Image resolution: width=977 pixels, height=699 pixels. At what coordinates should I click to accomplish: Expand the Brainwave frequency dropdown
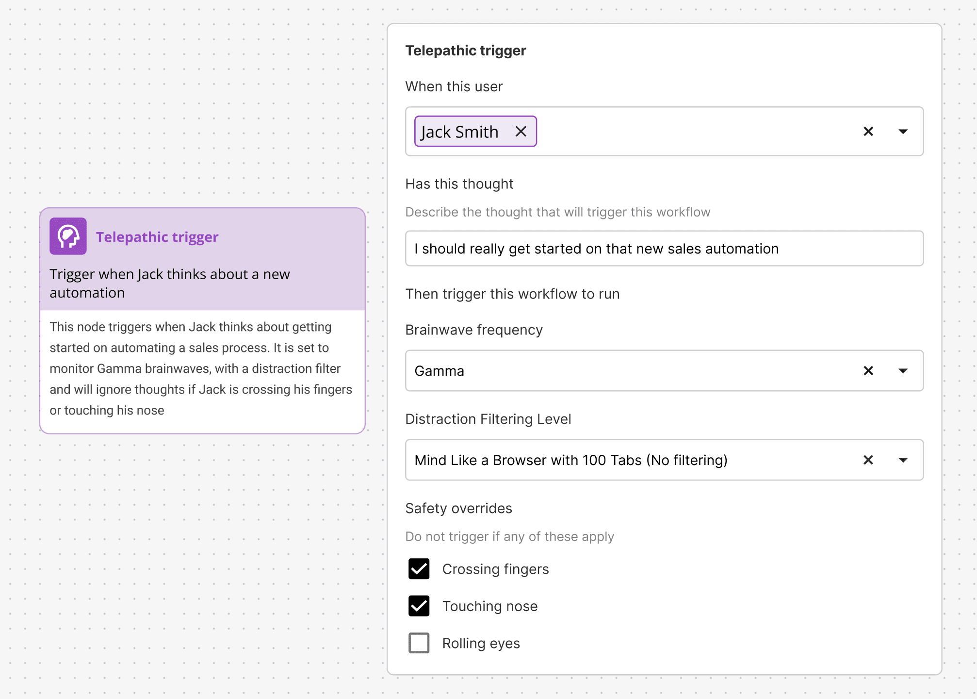point(902,371)
